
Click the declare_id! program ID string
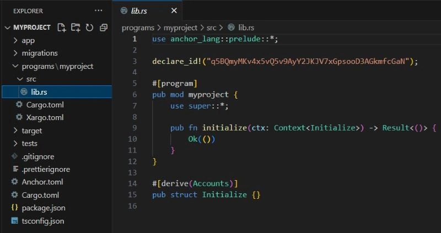(308, 61)
